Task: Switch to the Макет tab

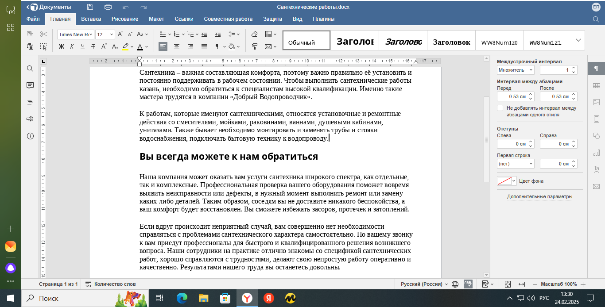Action: point(156,19)
